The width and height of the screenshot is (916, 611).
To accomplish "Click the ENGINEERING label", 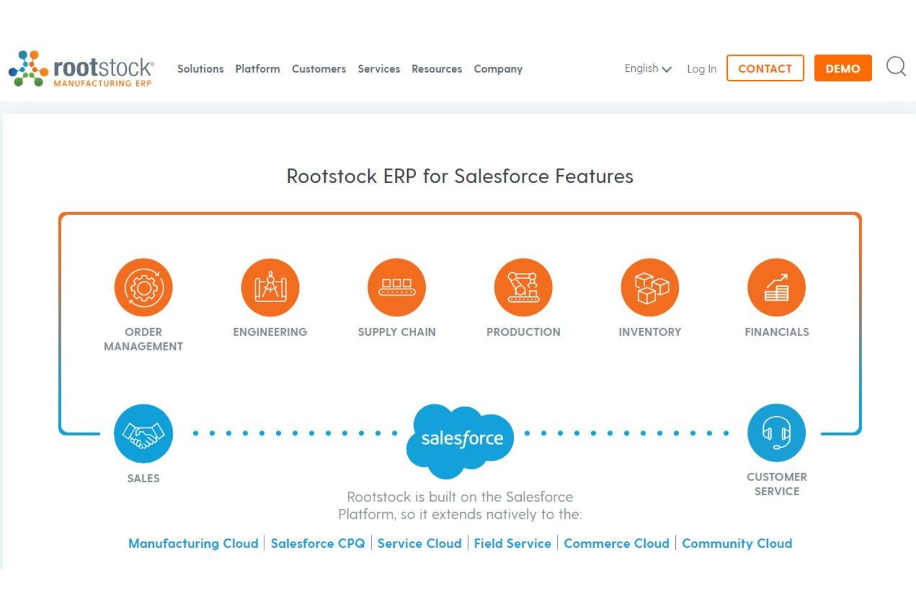I will [270, 332].
